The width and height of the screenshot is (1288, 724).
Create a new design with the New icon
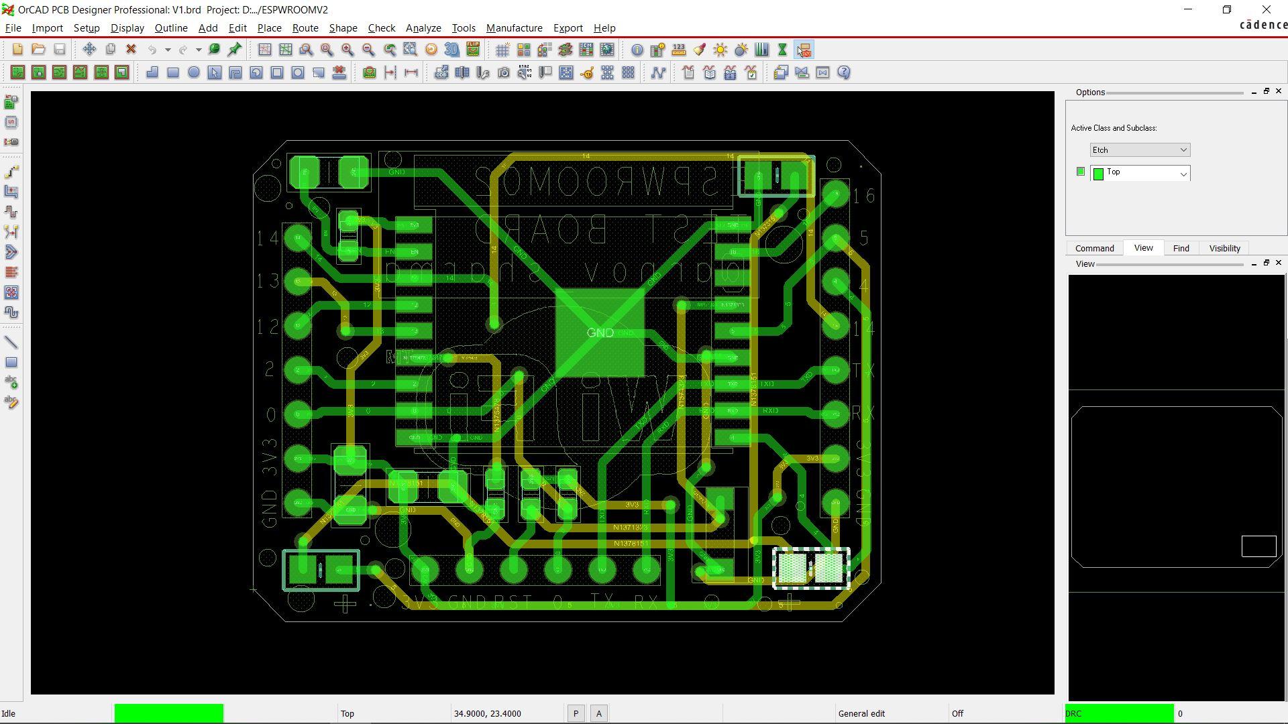[x=17, y=50]
